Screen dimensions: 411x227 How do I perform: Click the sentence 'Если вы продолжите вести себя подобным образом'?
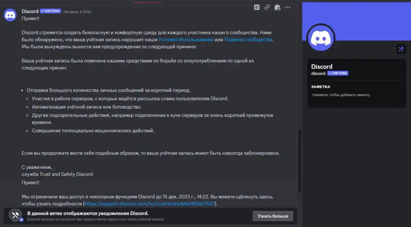click(x=151, y=153)
